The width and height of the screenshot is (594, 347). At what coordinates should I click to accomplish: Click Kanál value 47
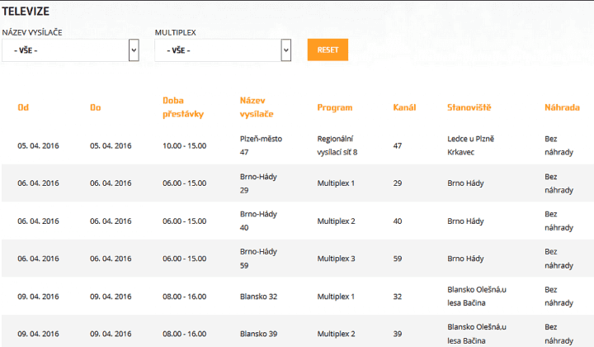[398, 145]
